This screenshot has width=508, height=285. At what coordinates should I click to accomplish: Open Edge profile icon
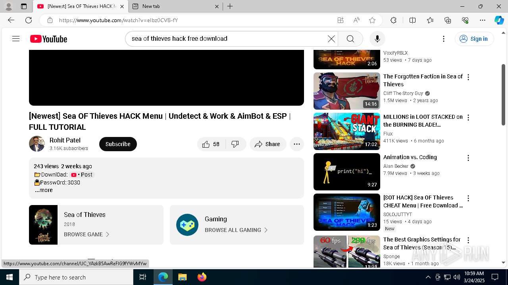tap(9, 6)
